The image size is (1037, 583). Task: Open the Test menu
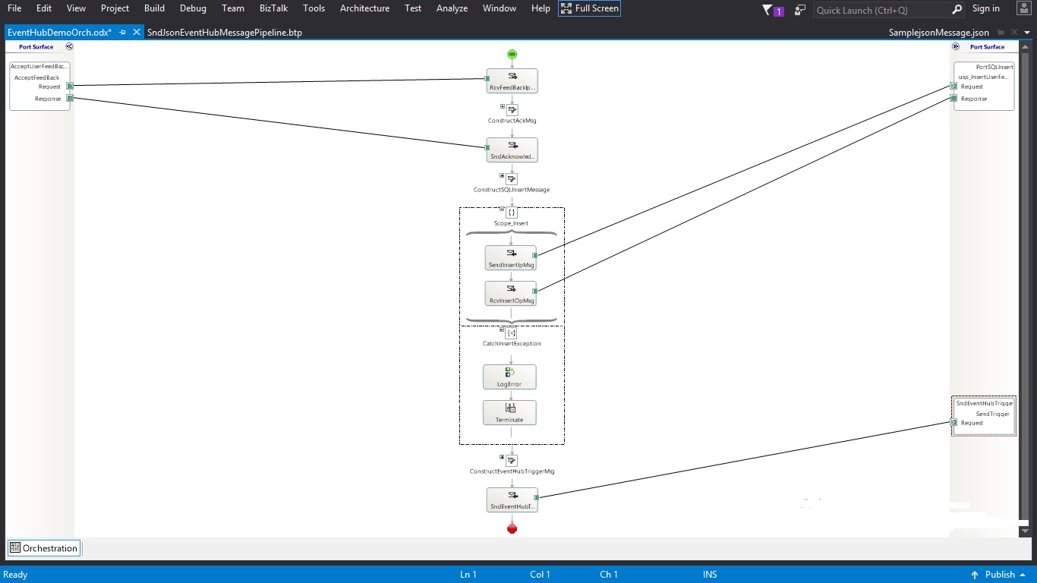(x=413, y=8)
